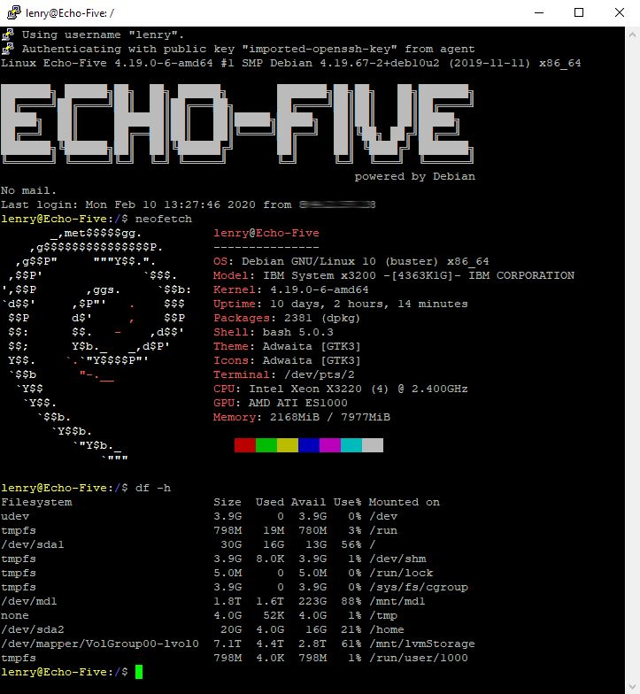
Task: Click the 'OS' label in neofetch output
Action: (220, 261)
